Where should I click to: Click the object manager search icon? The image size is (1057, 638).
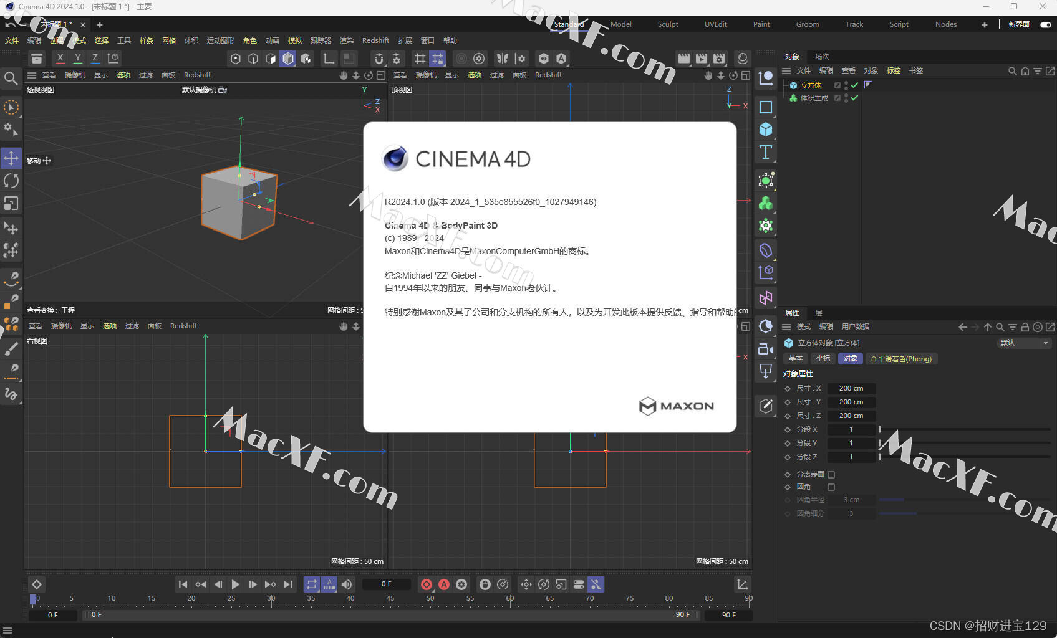1013,71
